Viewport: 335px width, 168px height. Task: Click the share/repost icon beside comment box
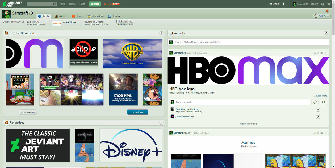pyautogui.click(x=324, y=102)
